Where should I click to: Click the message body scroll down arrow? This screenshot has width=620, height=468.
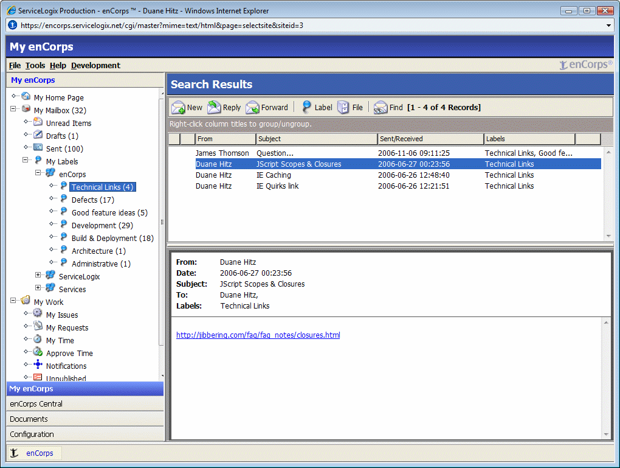click(606, 435)
